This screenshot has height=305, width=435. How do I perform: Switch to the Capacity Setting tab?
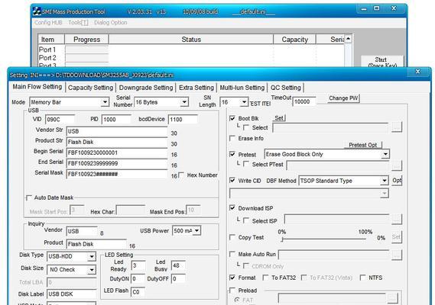coord(90,88)
